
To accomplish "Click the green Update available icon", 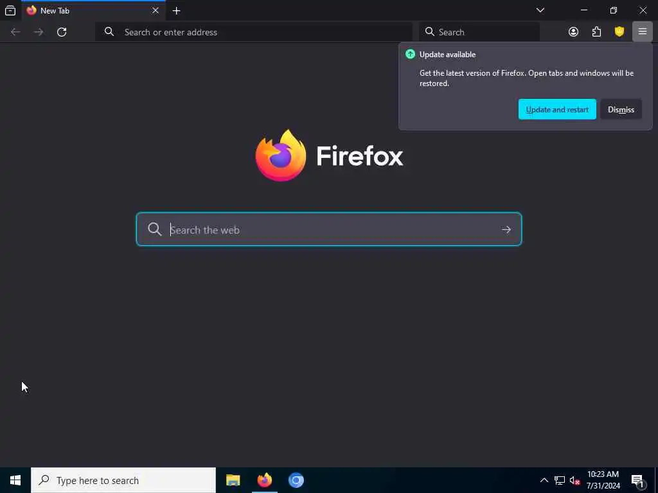I will click(410, 54).
